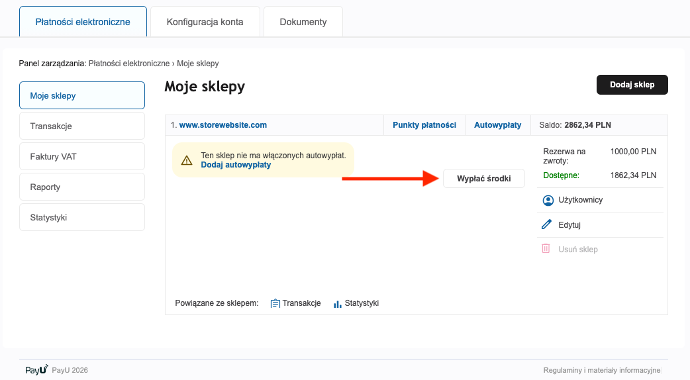
Task: Open Raporty in the sidebar
Action: (82, 187)
